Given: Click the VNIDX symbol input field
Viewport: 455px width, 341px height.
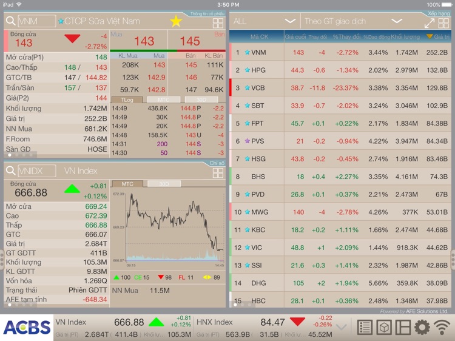Looking at the screenshot, I should click(36, 171).
